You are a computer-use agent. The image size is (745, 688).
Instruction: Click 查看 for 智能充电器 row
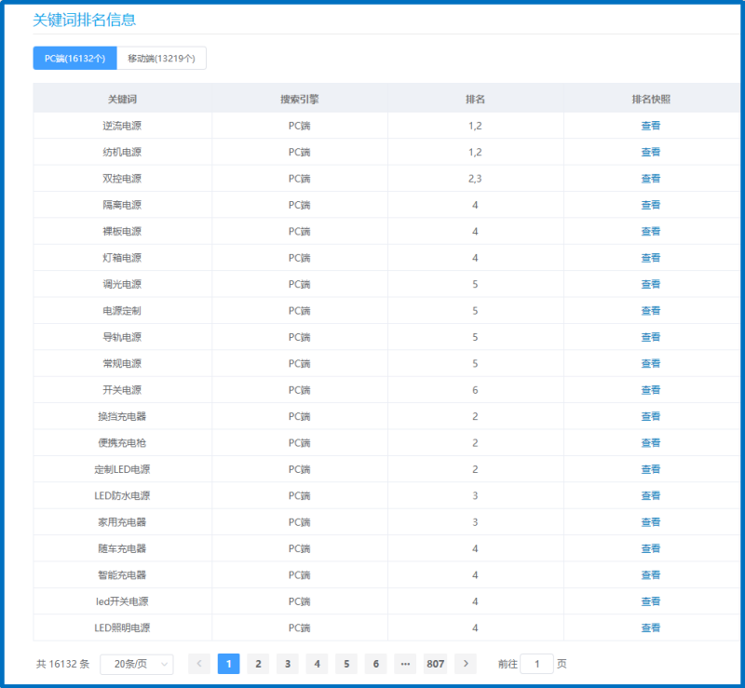point(650,574)
